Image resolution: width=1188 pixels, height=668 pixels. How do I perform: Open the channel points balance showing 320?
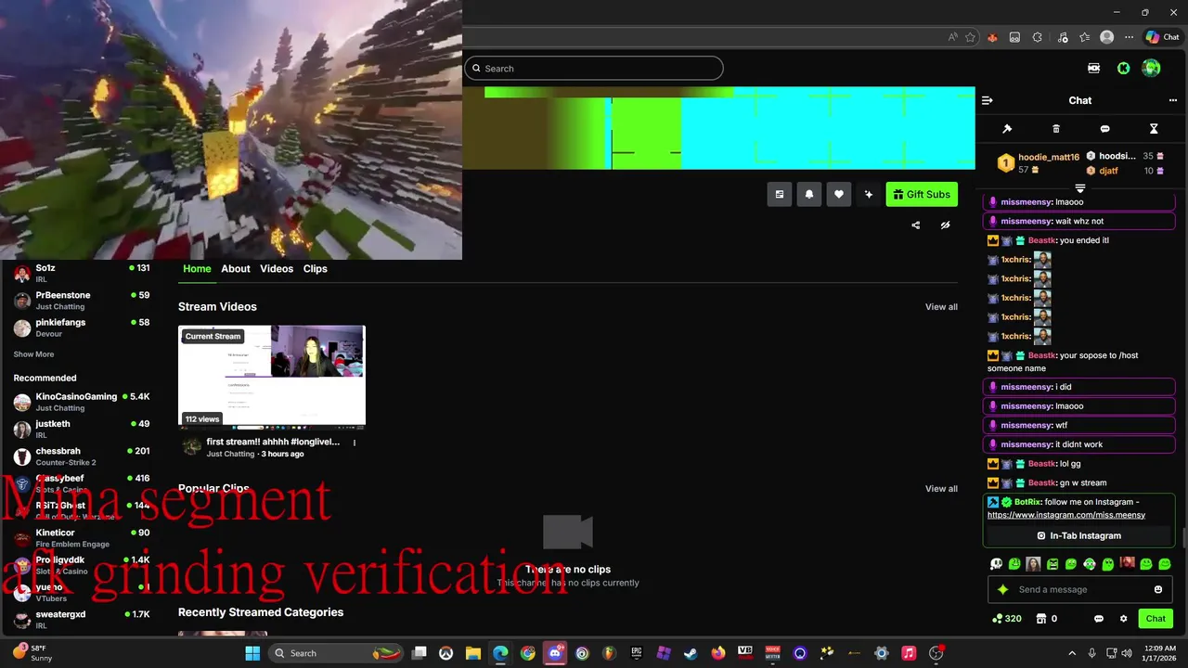pyautogui.click(x=1007, y=619)
